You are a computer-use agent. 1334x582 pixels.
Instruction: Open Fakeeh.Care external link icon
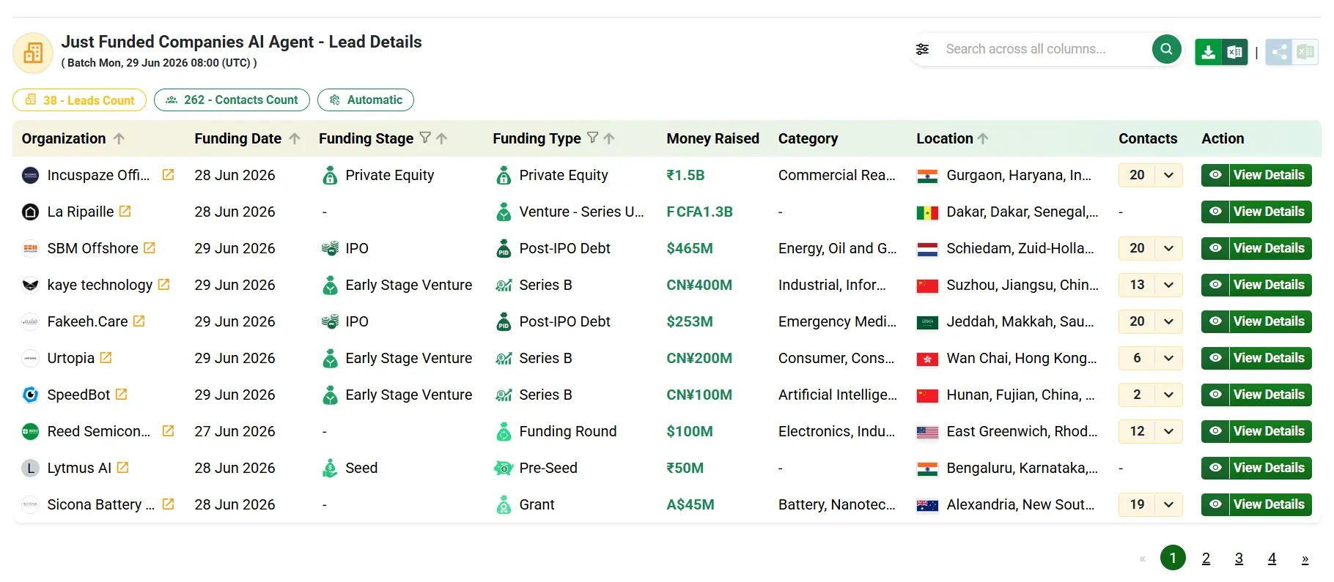coord(139,321)
